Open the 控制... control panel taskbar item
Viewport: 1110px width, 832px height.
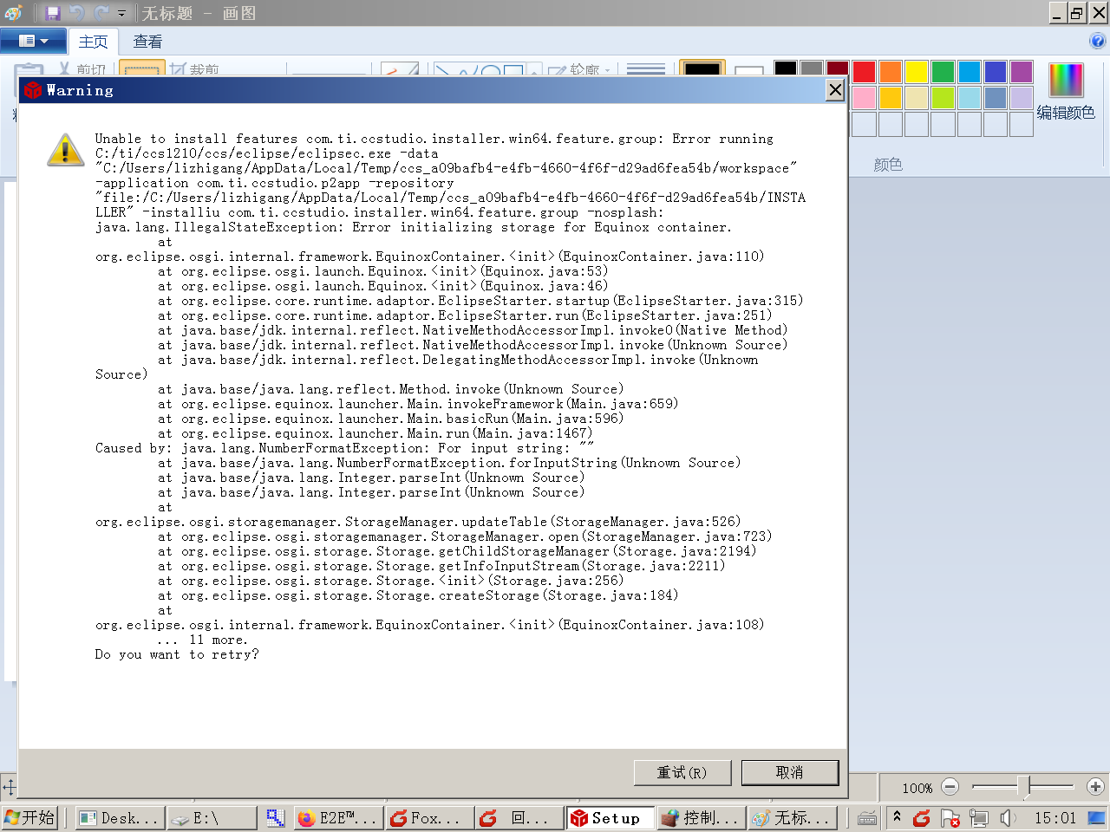click(700, 817)
